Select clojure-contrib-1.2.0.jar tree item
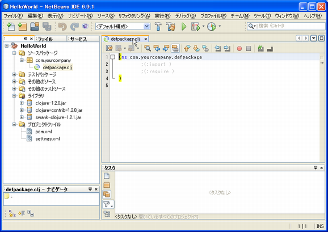 59,110
